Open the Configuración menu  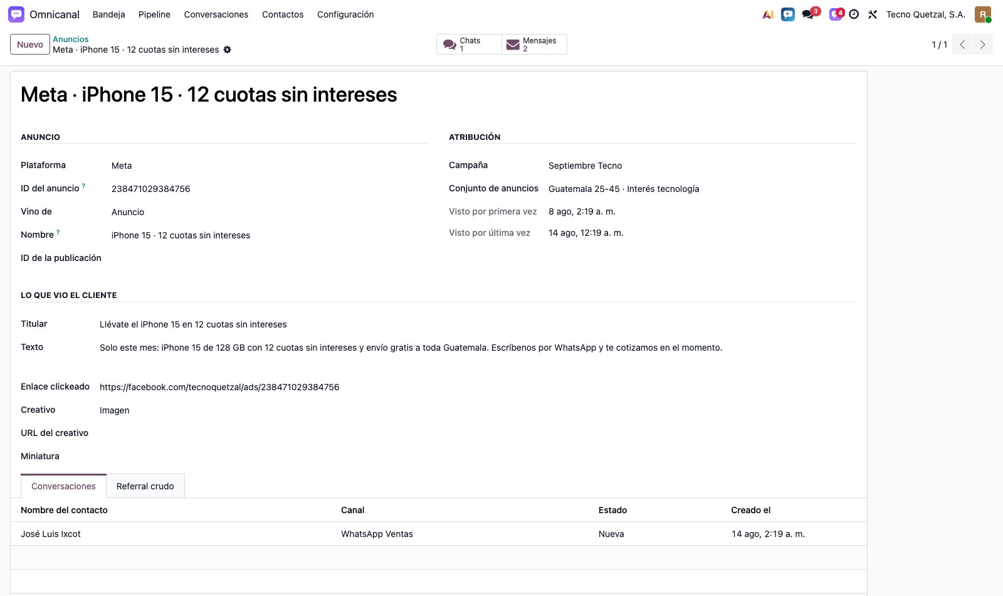pos(345,14)
